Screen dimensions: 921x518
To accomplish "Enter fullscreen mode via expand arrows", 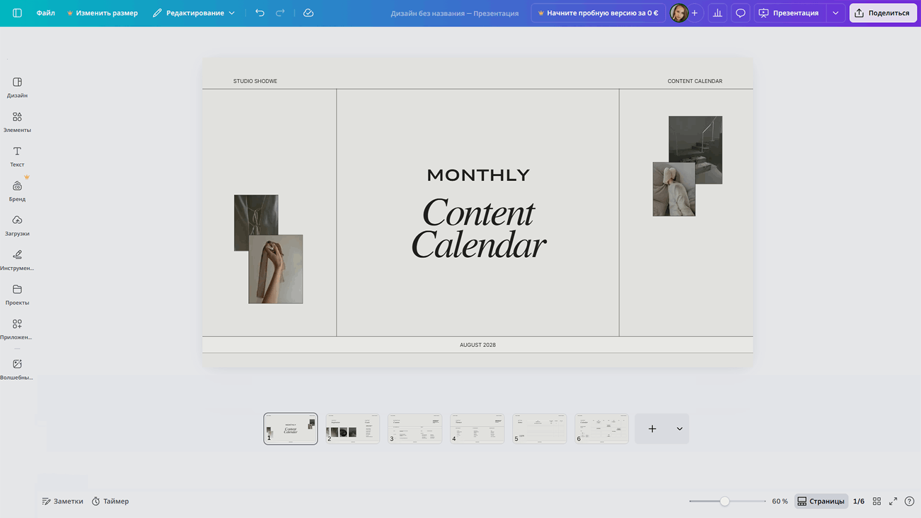I will click(x=893, y=501).
